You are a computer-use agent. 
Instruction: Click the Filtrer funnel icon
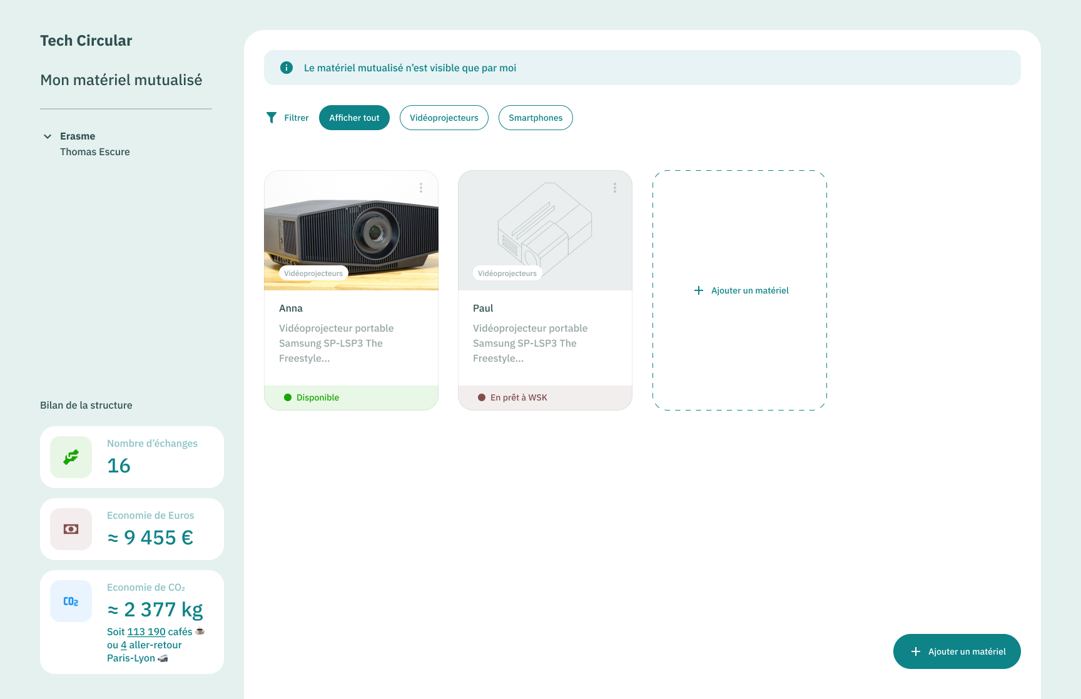(272, 118)
